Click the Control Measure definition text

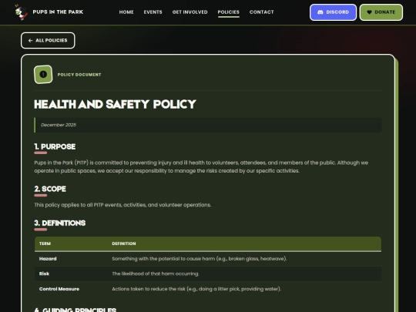196,289
